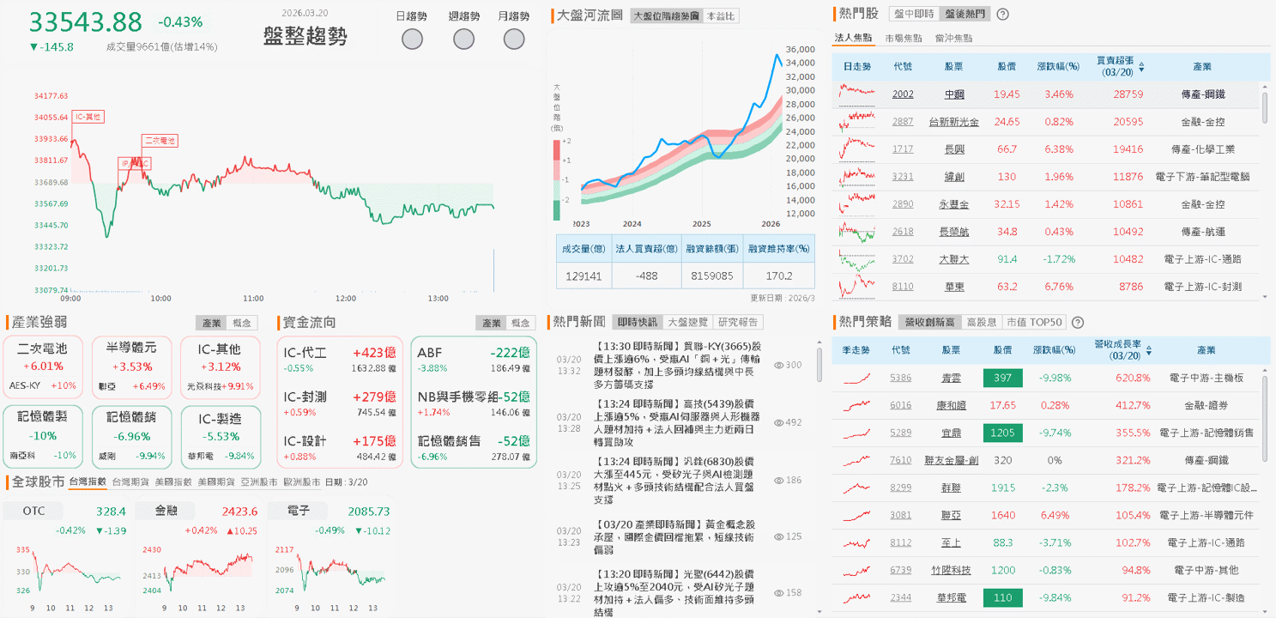1276x618 pixels.
Task: Open the 宜鼎 quarterly trend sparkline
Action: [x=856, y=433]
